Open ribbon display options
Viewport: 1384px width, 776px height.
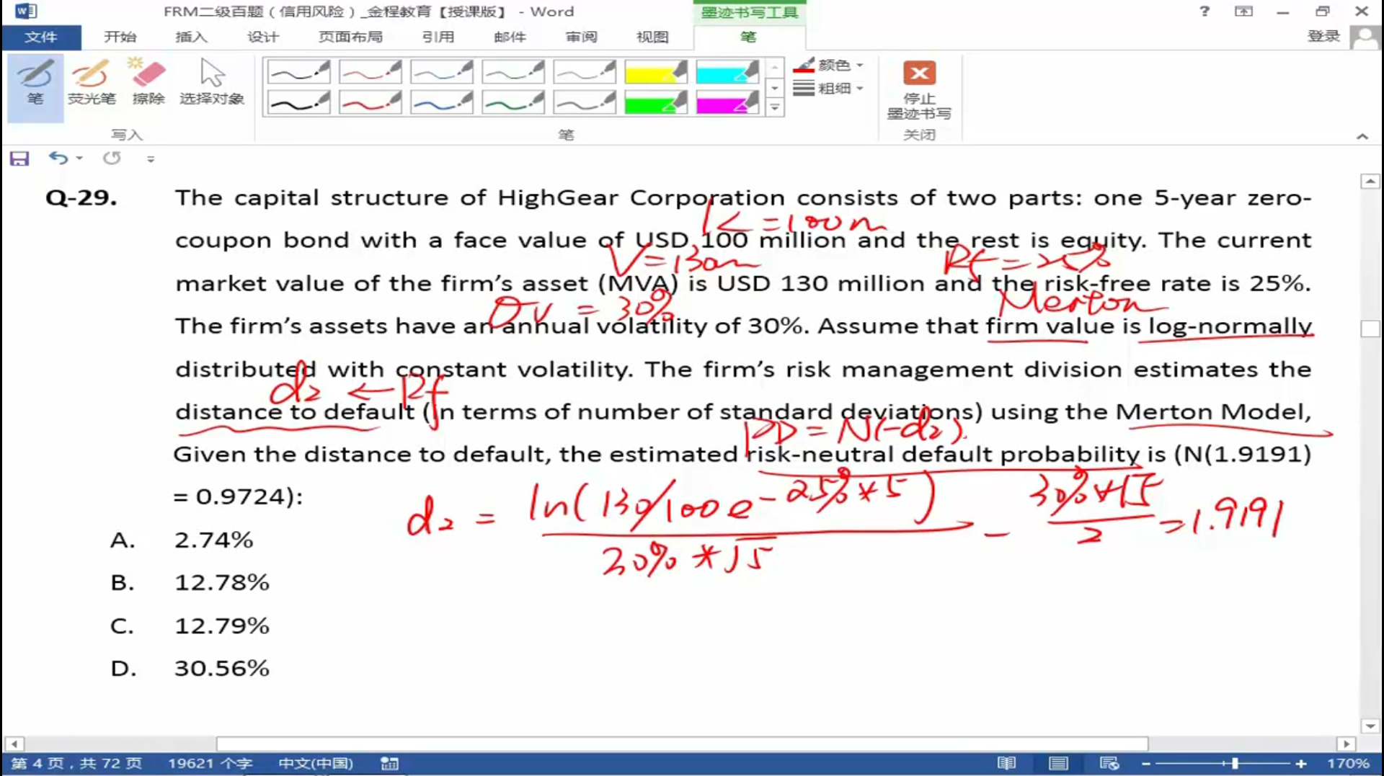click(1243, 11)
